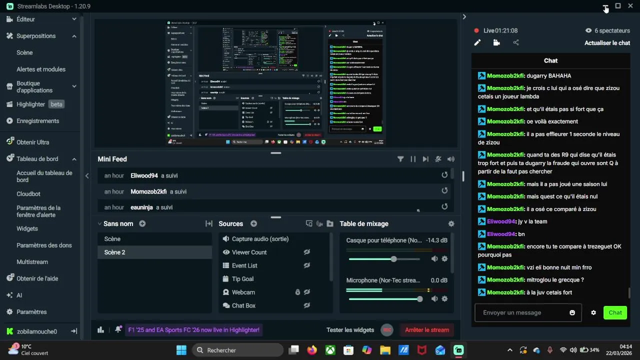The height and width of the screenshot is (360, 640).
Task: Toggle the Webcam source lock
Action: point(297,292)
